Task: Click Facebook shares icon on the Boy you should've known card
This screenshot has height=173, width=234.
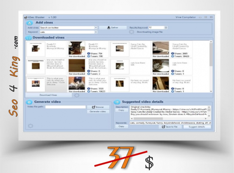Action: pos(89,71)
